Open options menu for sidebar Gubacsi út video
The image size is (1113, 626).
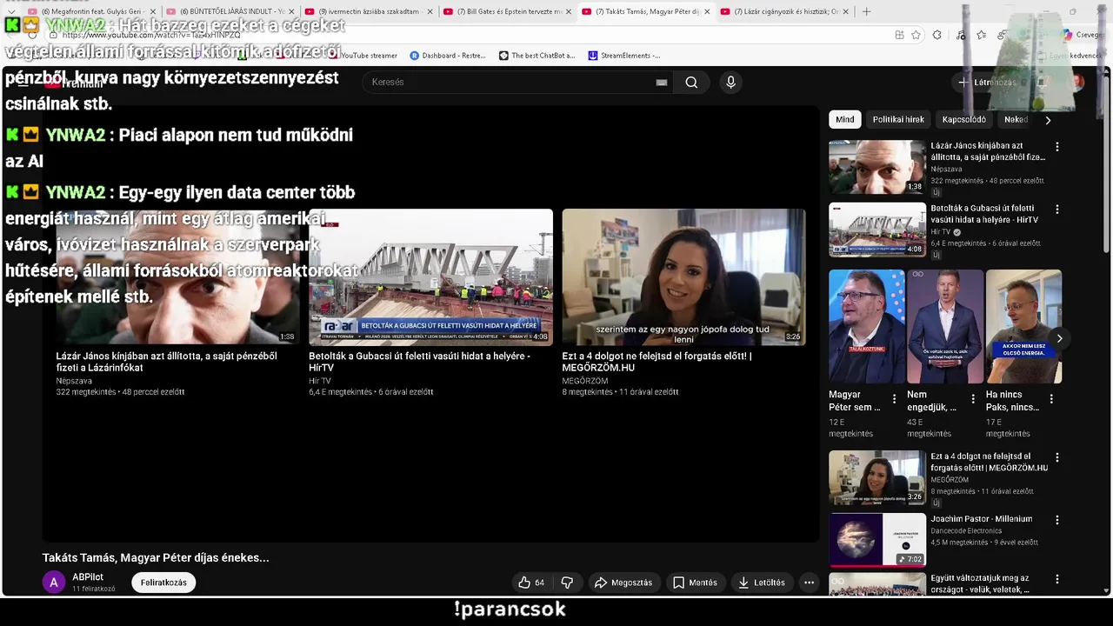click(1057, 210)
